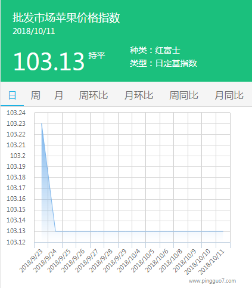Click x-axis label 2018/10/8
This screenshot has height=288, width=252.
point(170,261)
